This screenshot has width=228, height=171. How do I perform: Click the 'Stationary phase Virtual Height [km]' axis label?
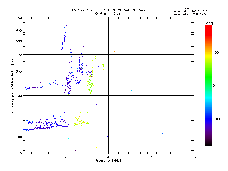pyautogui.click(x=12, y=85)
